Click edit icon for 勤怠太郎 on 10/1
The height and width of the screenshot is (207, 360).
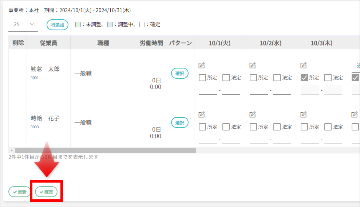click(x=202, y=66)
